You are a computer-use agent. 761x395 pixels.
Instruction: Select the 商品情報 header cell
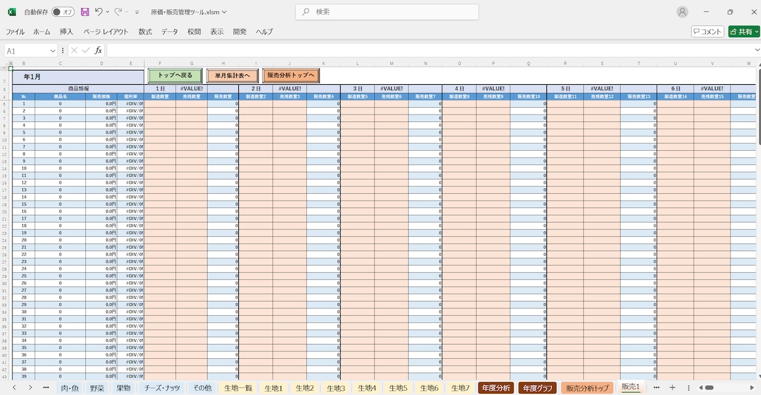(x=78, y=88)
